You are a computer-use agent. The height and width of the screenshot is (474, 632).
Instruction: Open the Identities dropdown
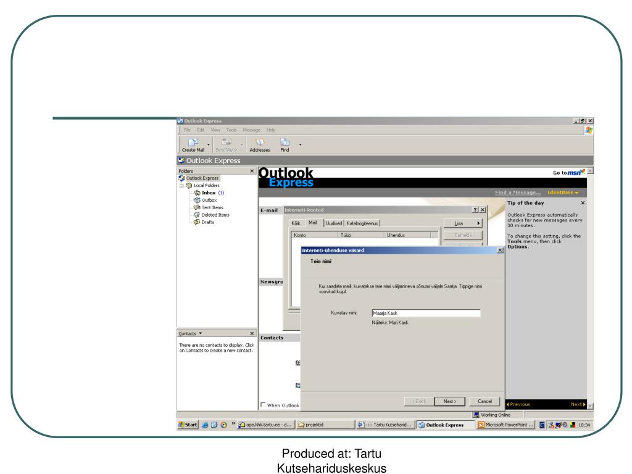click(x=563, y=193)
